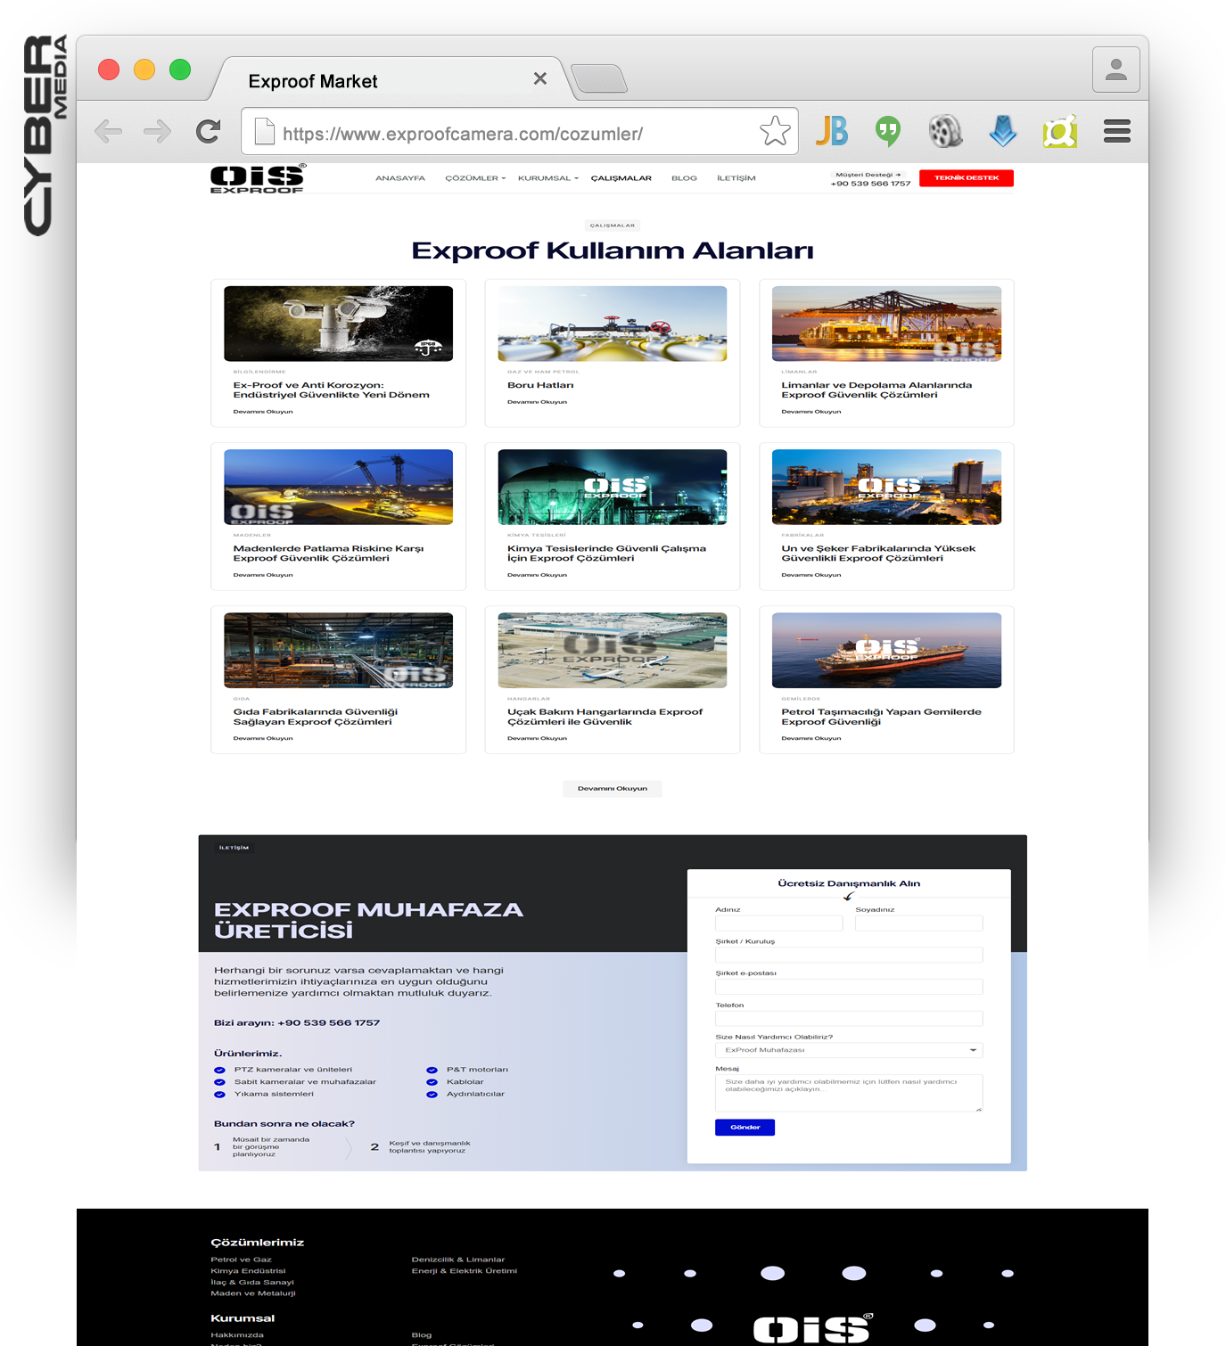Image resolution: width=1226 pixels, height=1346 pixels.
Task: Bookmark page with the star icon
Action: 775,132
